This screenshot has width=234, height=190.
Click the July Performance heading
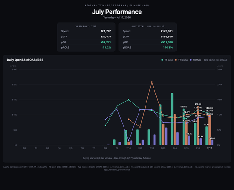117,12
